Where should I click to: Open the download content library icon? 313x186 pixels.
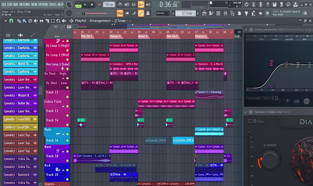click(x=295, y=4)
